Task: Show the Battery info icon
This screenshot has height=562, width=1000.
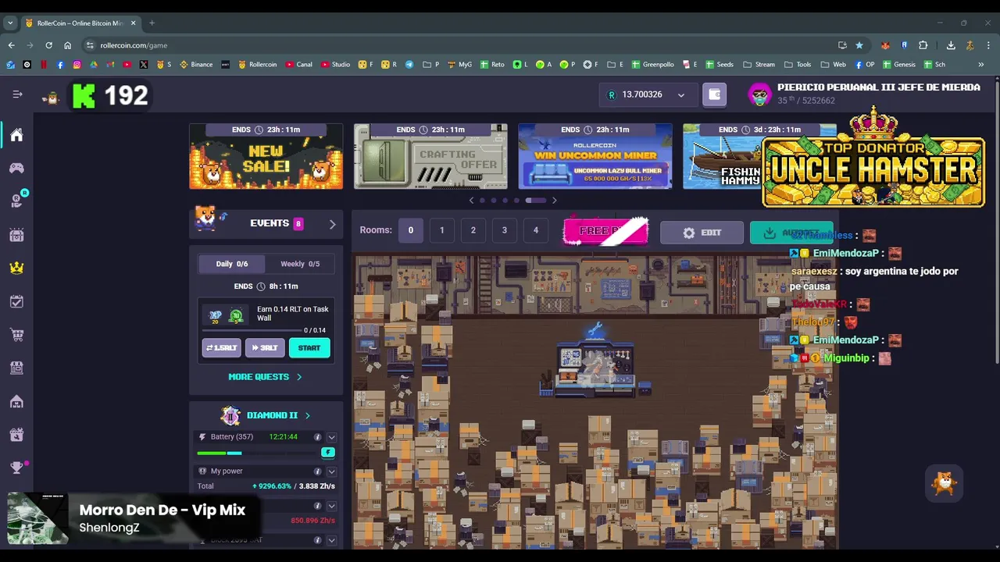Action: tap(317, 437)
